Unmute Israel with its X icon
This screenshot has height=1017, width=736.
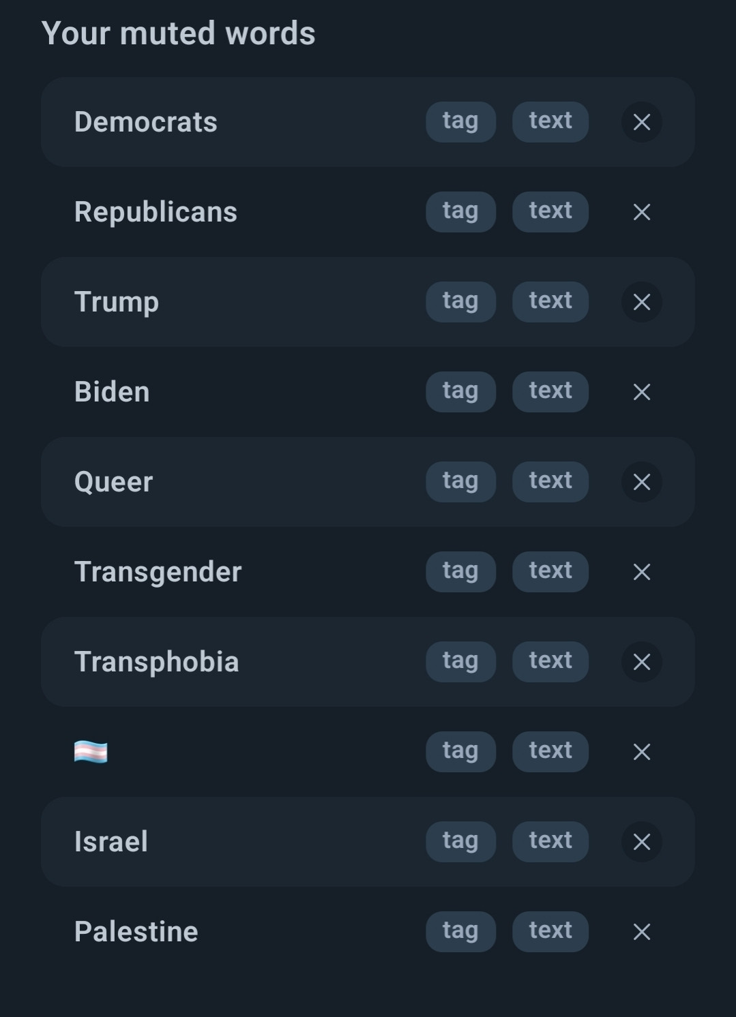click(641, 842)
